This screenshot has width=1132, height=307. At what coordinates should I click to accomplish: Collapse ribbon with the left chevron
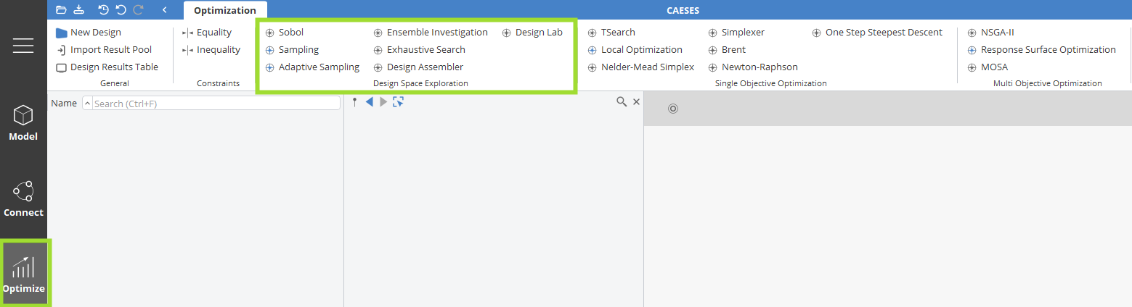click(x=165, y=10)
